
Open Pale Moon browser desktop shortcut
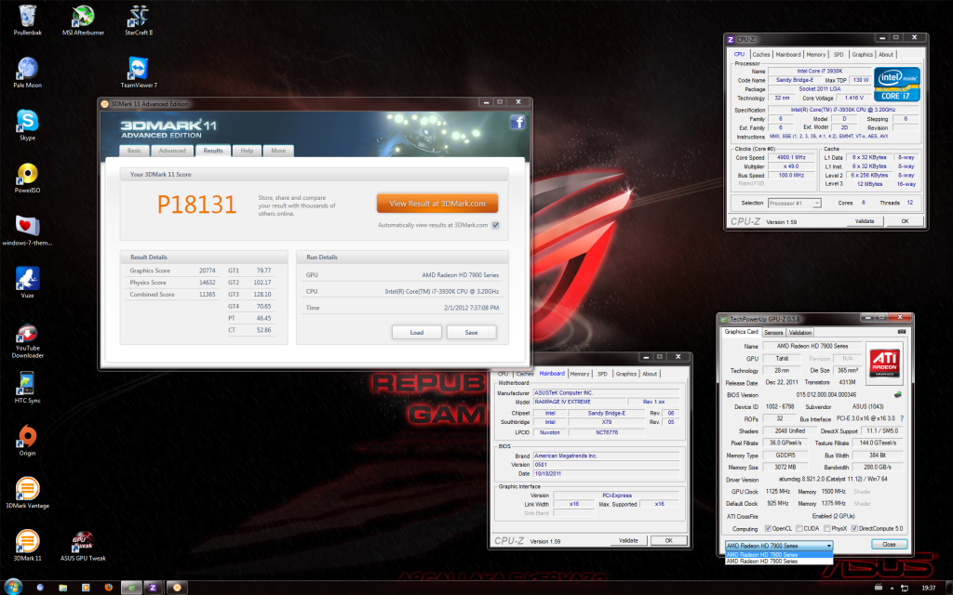[x=27, y=73]
